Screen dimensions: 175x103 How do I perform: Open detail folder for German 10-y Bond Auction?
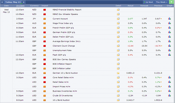[x=118, y=73]
